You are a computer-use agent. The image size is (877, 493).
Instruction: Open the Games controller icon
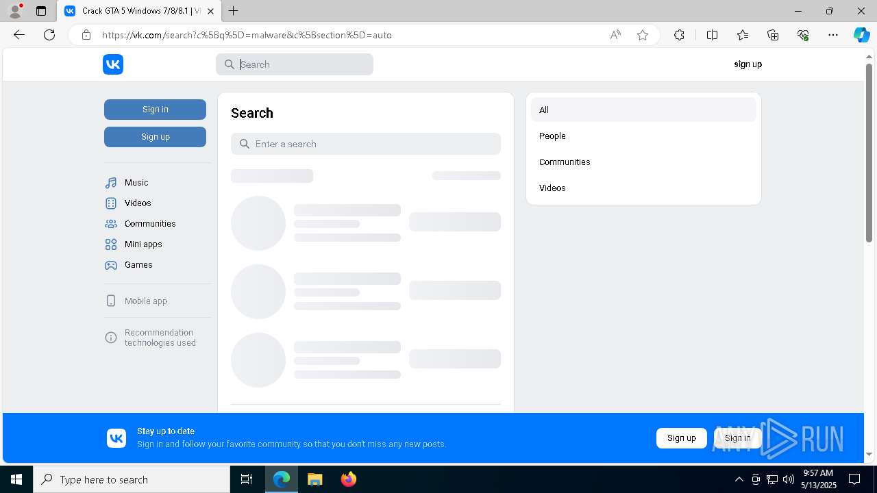[111, 265]
